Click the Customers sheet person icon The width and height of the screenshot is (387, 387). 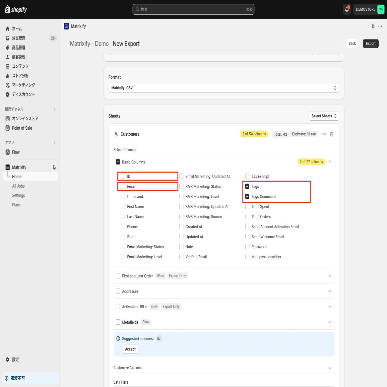pos(116,134)
